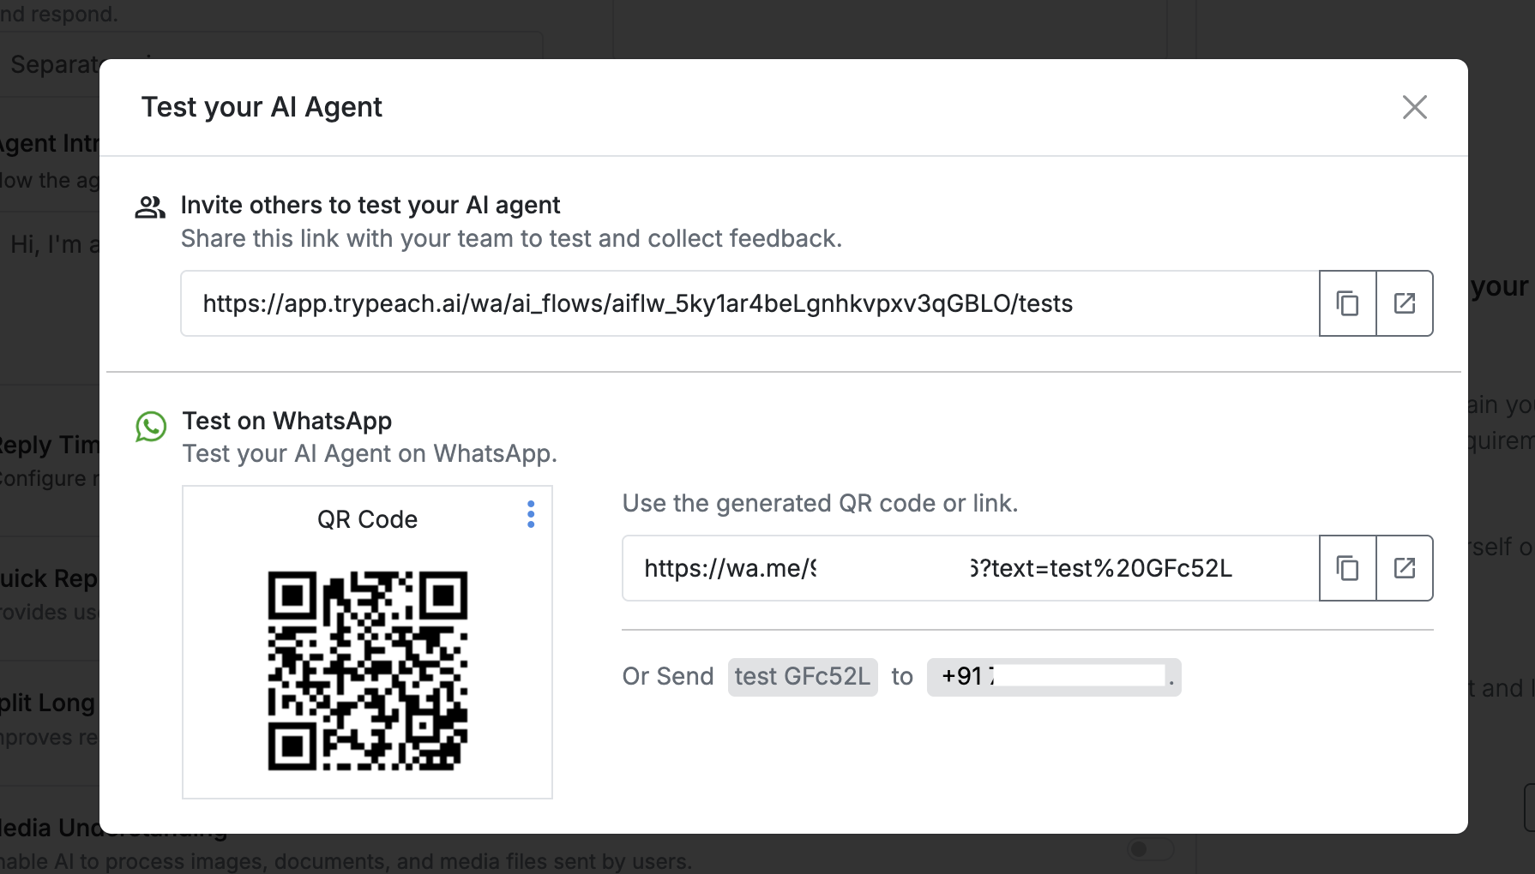Screen dimensions: 1535x874
Task: Click the wa.me link field
Action: coord(971,568)
